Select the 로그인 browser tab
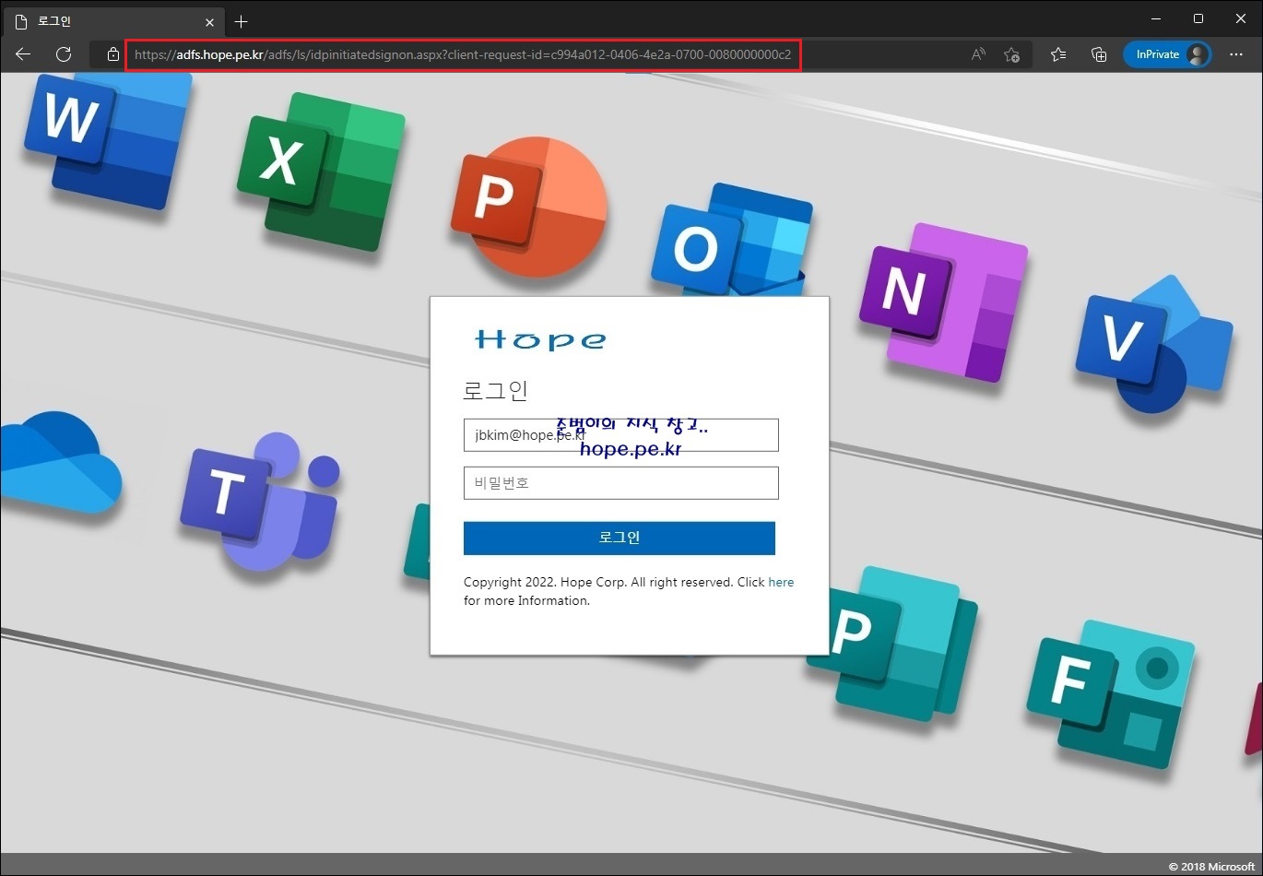 click(x=114, y=21)
